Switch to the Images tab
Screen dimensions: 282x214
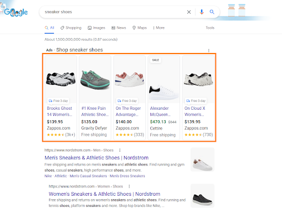click(96, 28)
